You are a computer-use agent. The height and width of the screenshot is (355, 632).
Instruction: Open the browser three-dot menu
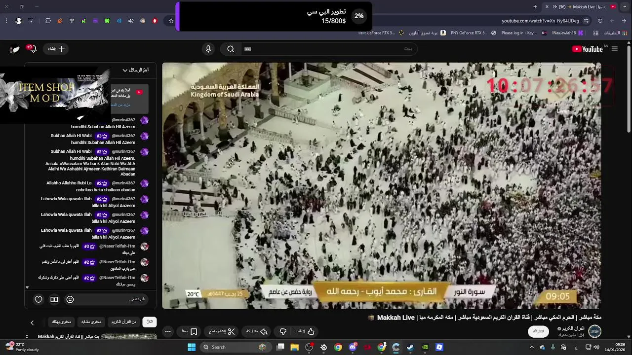(6, 21)
